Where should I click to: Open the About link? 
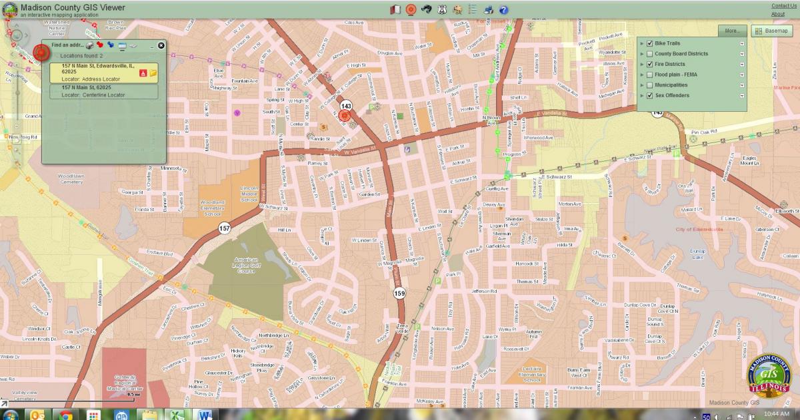778,14
